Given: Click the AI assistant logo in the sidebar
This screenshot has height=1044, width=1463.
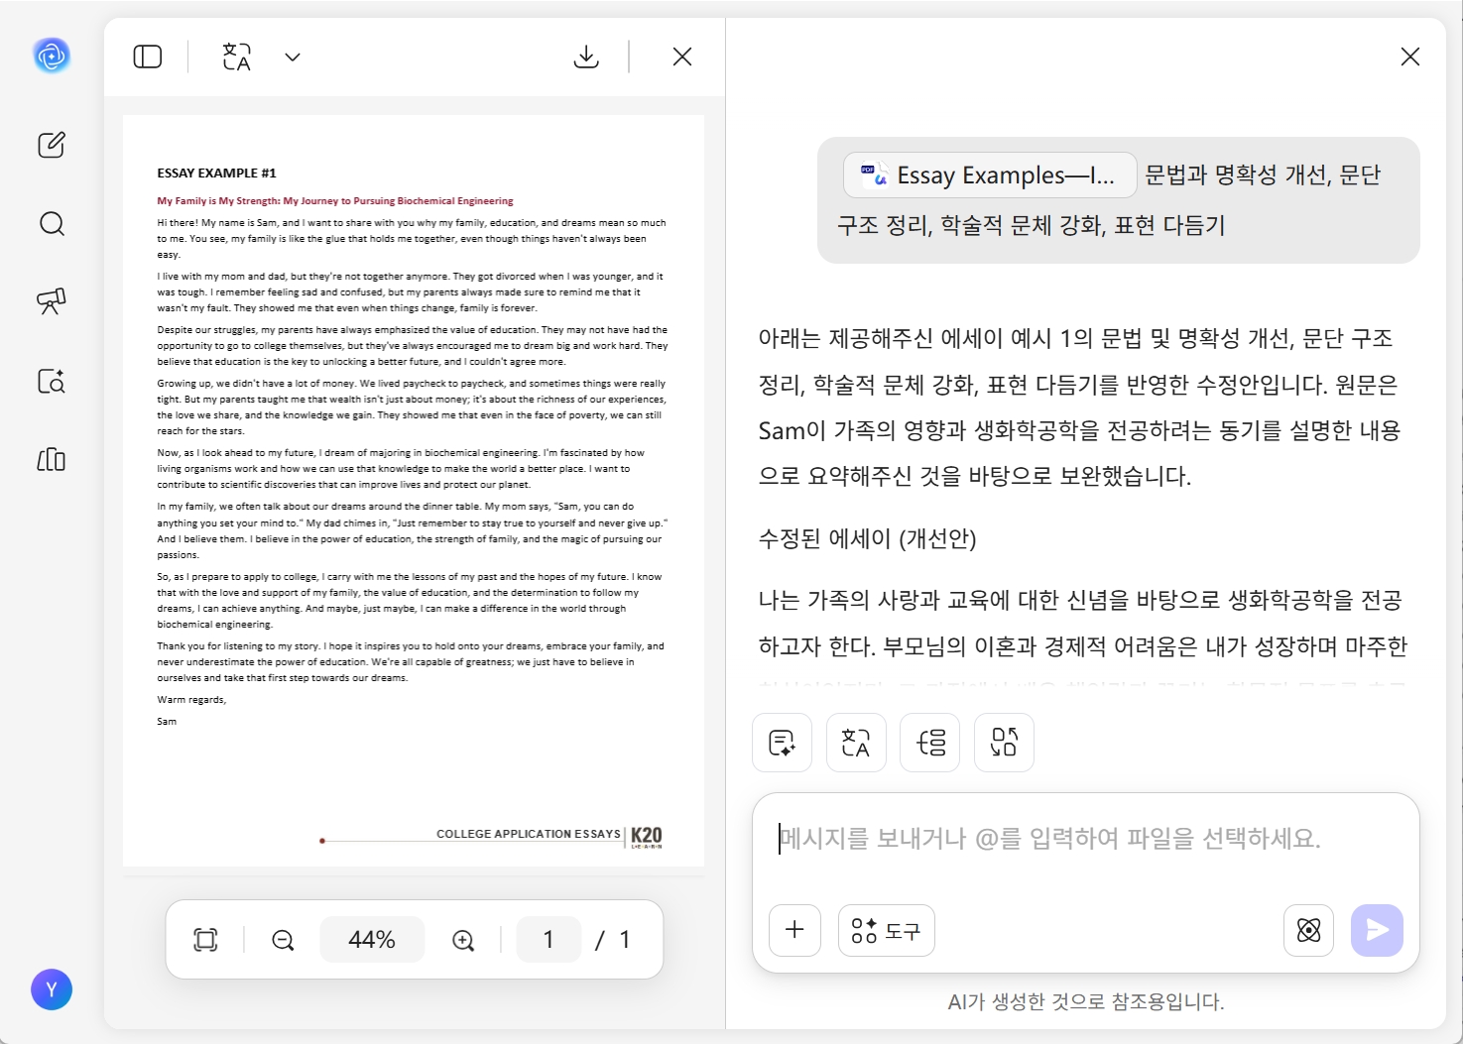Looking at the screenshot, I should [52, 56].
